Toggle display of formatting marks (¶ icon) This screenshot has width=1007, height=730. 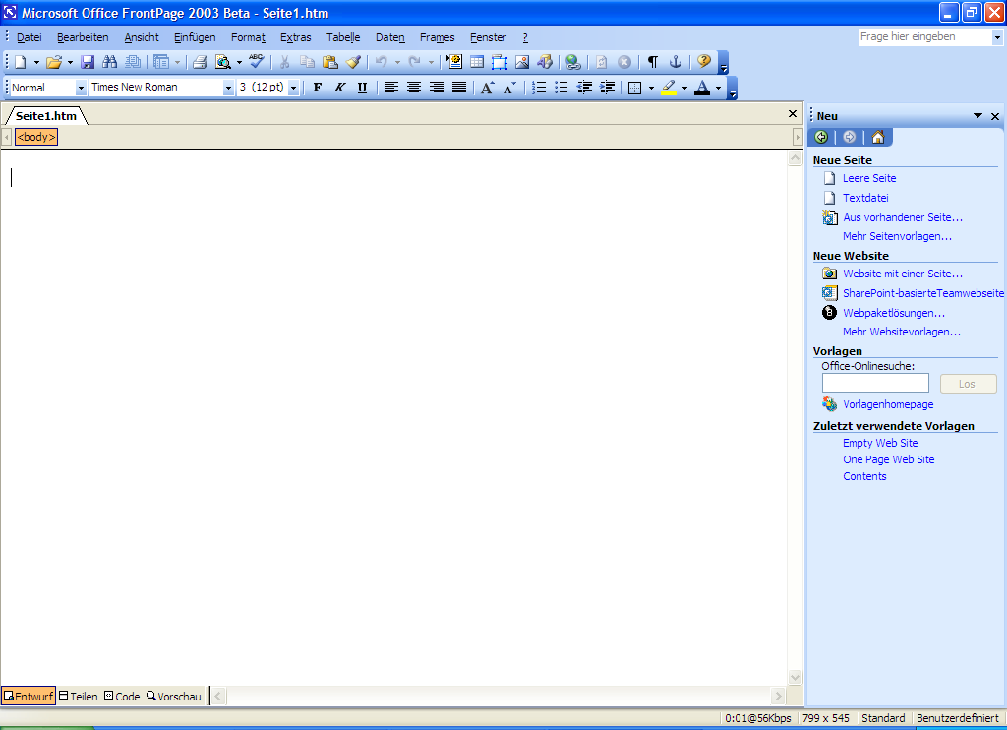coord(651,61)
